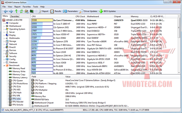Select the 4x Core i7-2600 HT row
The width and height of the screenshot is (182, 113).
click(x=98, y=24)
